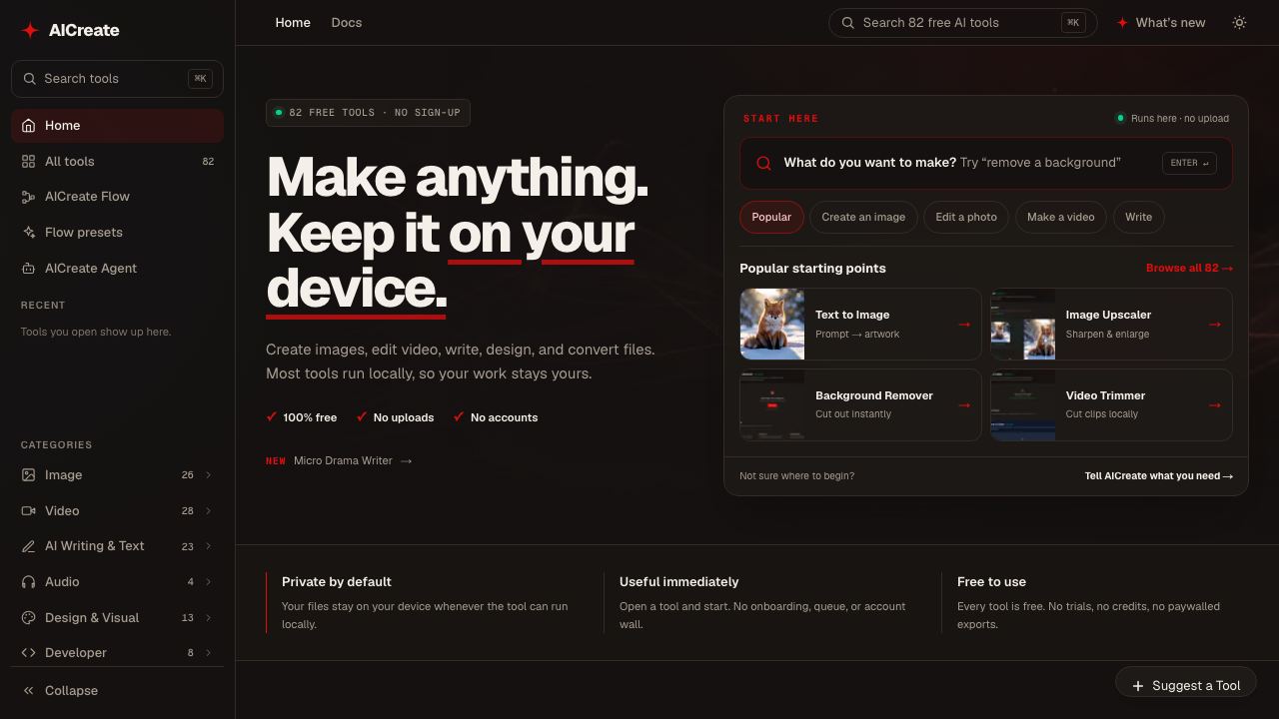Click the Popular starting points heading

pos(812,269)
